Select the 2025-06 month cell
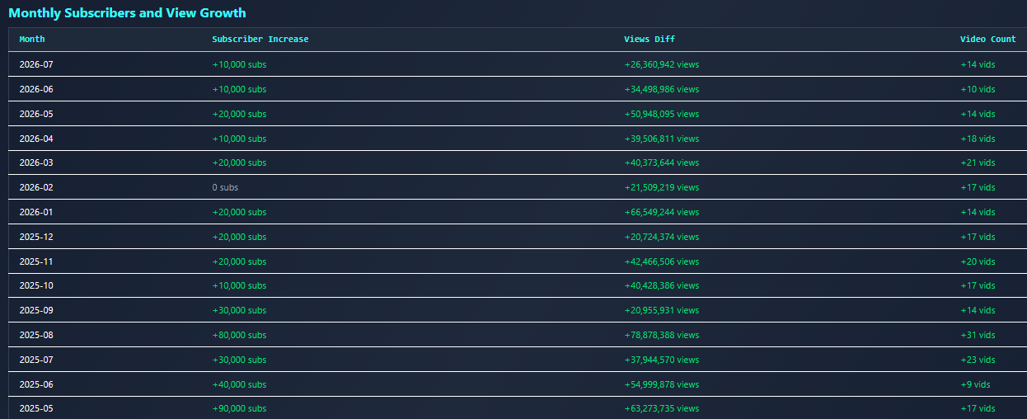Screen dimensions: 1027x419 click(x=36, y=384)
